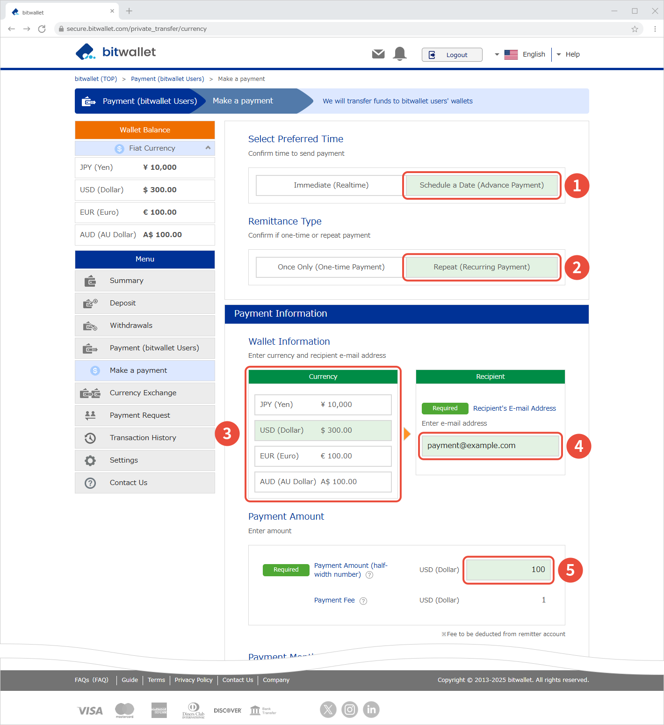Open the English language dropdown

coord(520,54)
